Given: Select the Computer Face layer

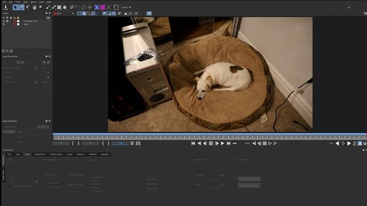Looking at the screenshot, I should (30, 21).
